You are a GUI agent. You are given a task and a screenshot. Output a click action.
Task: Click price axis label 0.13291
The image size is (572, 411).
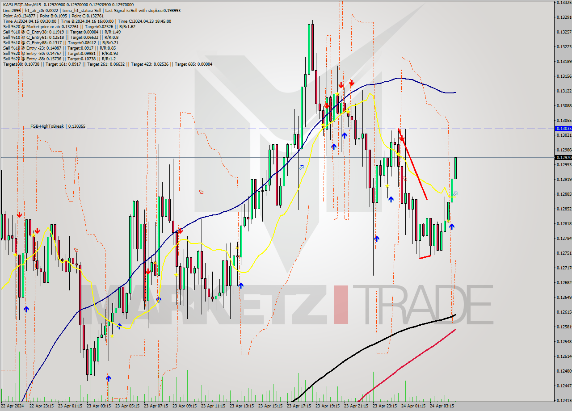click(564, 17)
